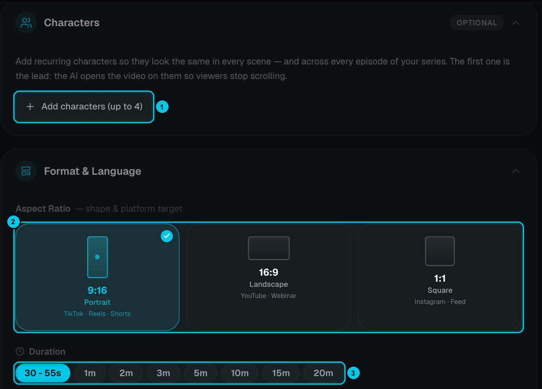Click the OPTIONAL badge in Characters
The height and width of the screenshot is (389, 542).
477,23
